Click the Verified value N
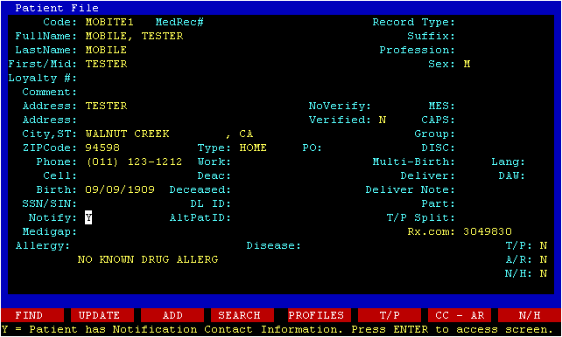 (x=383, y=120)
